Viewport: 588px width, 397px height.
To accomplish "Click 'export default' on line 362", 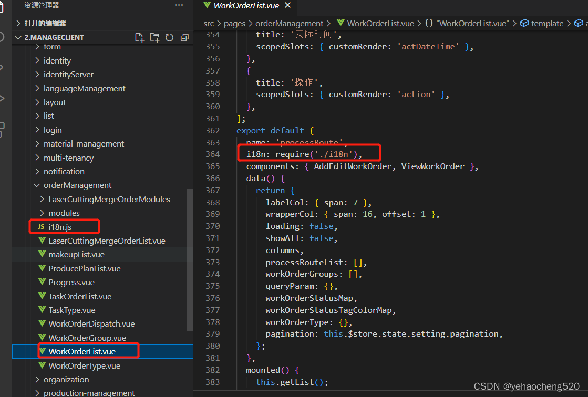I will (270, 130).
